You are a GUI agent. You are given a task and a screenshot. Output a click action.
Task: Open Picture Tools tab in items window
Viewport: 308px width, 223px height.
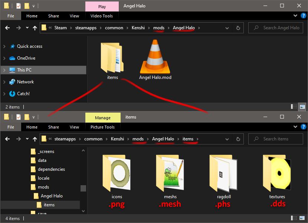[x=102, y=127]
